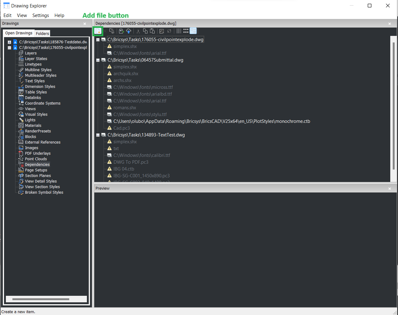
Task: Click the Purge icon with the broom
Action: 112,31
